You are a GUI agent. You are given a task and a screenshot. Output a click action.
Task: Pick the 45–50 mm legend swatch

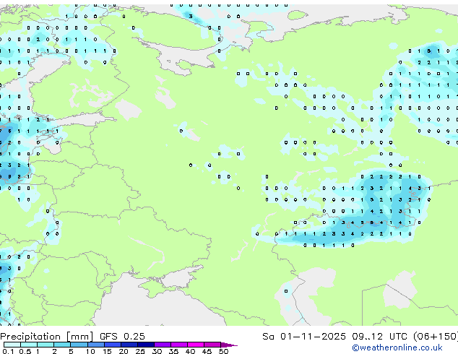click(212, 345)
